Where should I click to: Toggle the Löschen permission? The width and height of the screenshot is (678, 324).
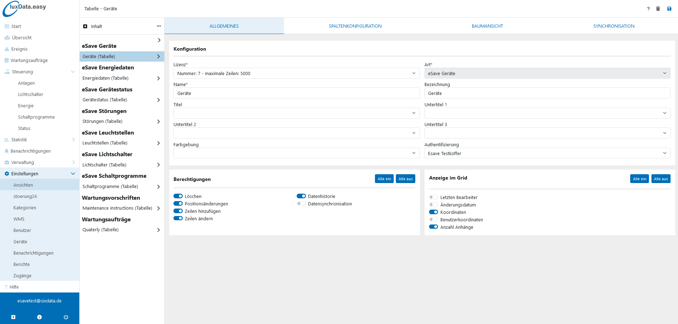[178, 196]
